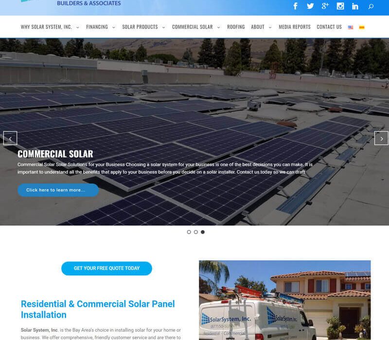Expand the Solar Products dropdown
The height and width of the screenshot is (340, 389).
pos(143,27)
